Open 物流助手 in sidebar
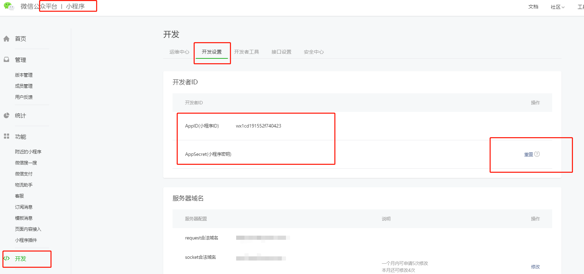Viewport: 584px width, 274px height. coord(24,185)
